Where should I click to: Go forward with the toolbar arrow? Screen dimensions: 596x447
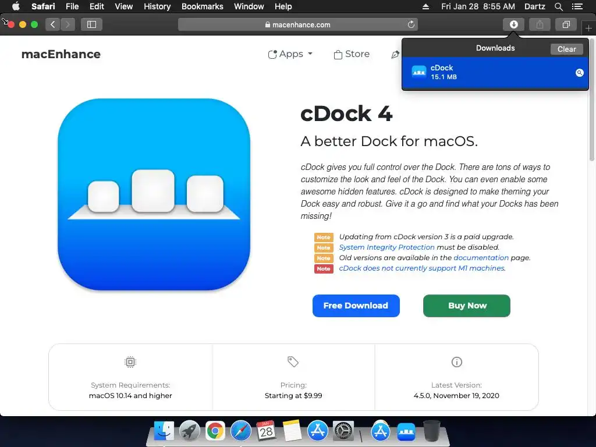click(68, 24)
